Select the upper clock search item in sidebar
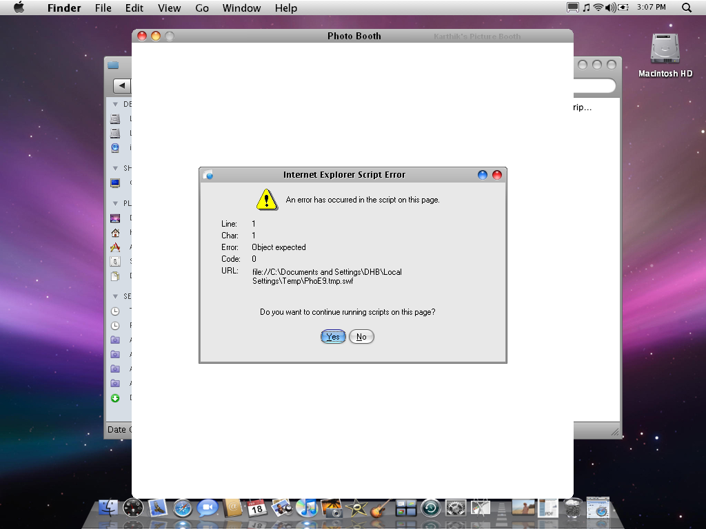The image size is (706, 529). pyautogui.click(x=115, y=311)
